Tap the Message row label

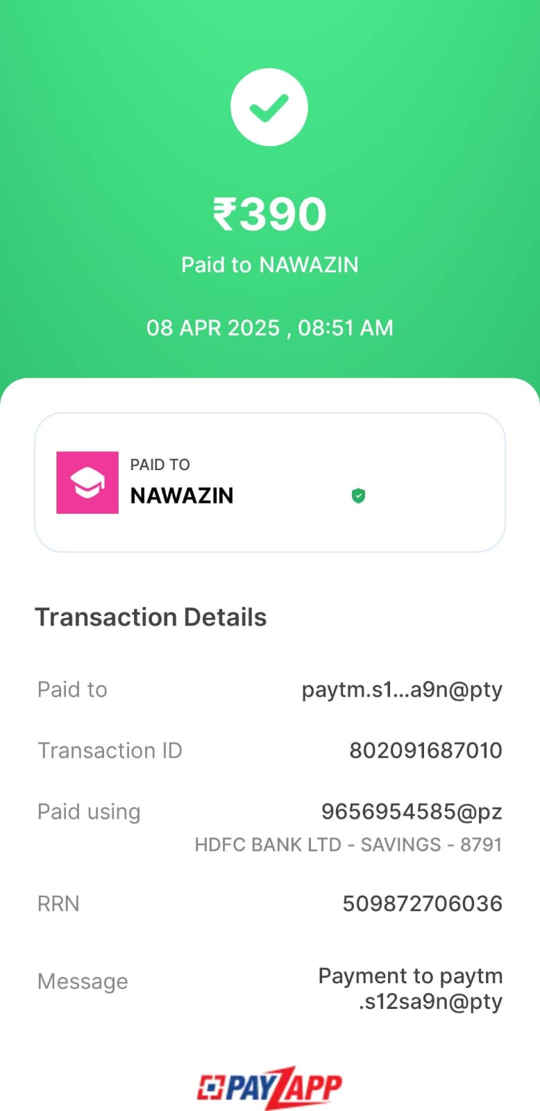83,981
